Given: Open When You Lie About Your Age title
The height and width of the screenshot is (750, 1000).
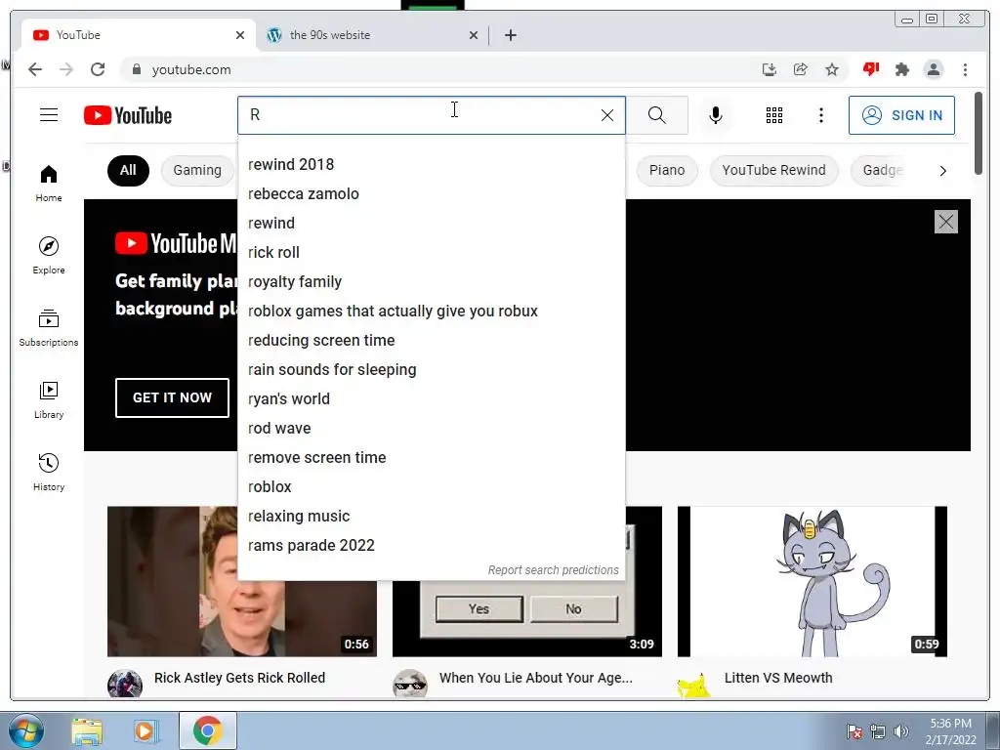Looking at the screenshot, I should coord(536,678).
